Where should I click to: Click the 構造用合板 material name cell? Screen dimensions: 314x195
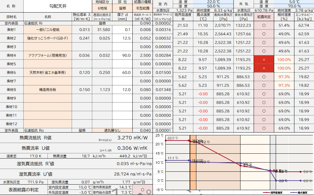point(47,90)
